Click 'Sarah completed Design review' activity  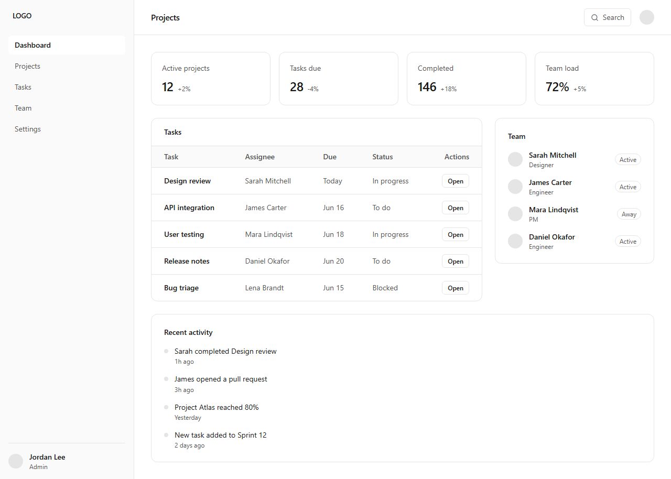click(225, 351)
